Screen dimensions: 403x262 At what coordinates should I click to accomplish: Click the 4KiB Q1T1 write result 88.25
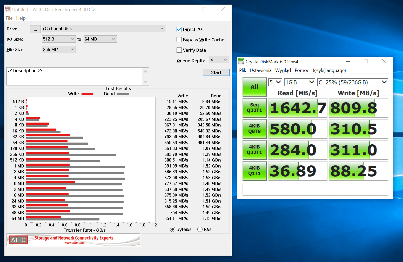tap(358, 171)
